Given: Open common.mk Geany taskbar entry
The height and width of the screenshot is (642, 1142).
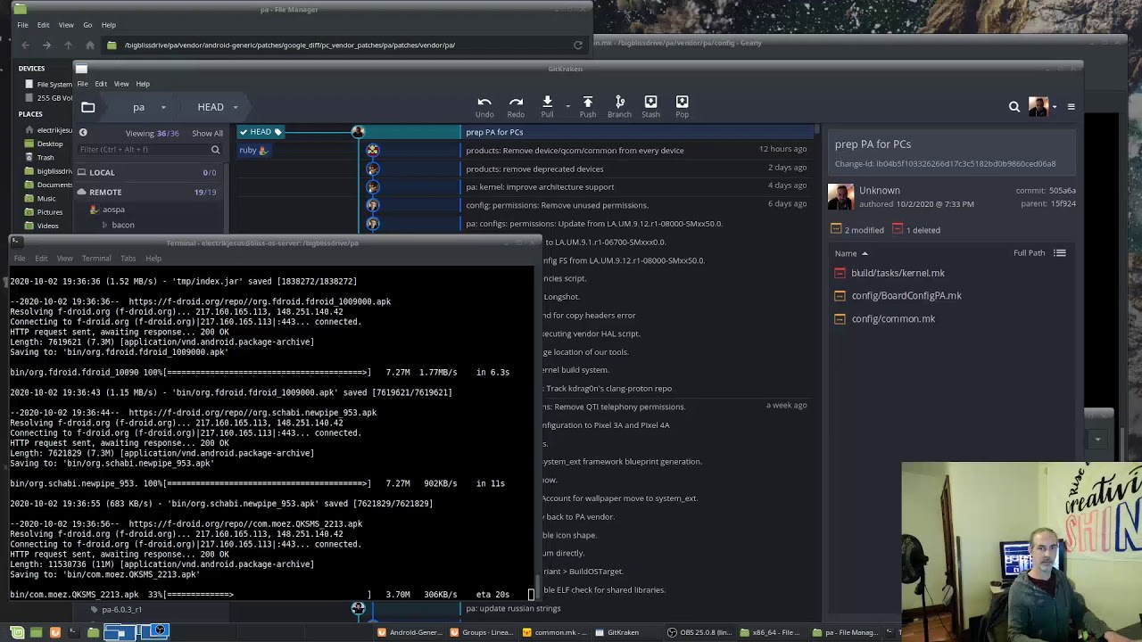Looking at the screenshot, I should click(x=554, y=633).
